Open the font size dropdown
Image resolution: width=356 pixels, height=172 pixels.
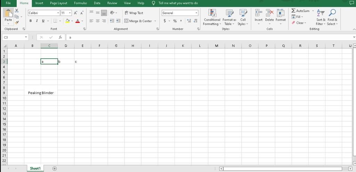[70, 13]
